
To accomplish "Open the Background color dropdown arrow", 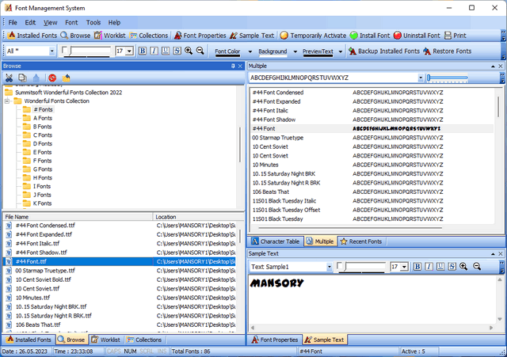I will pyautogui.click(x=295, y=51).
